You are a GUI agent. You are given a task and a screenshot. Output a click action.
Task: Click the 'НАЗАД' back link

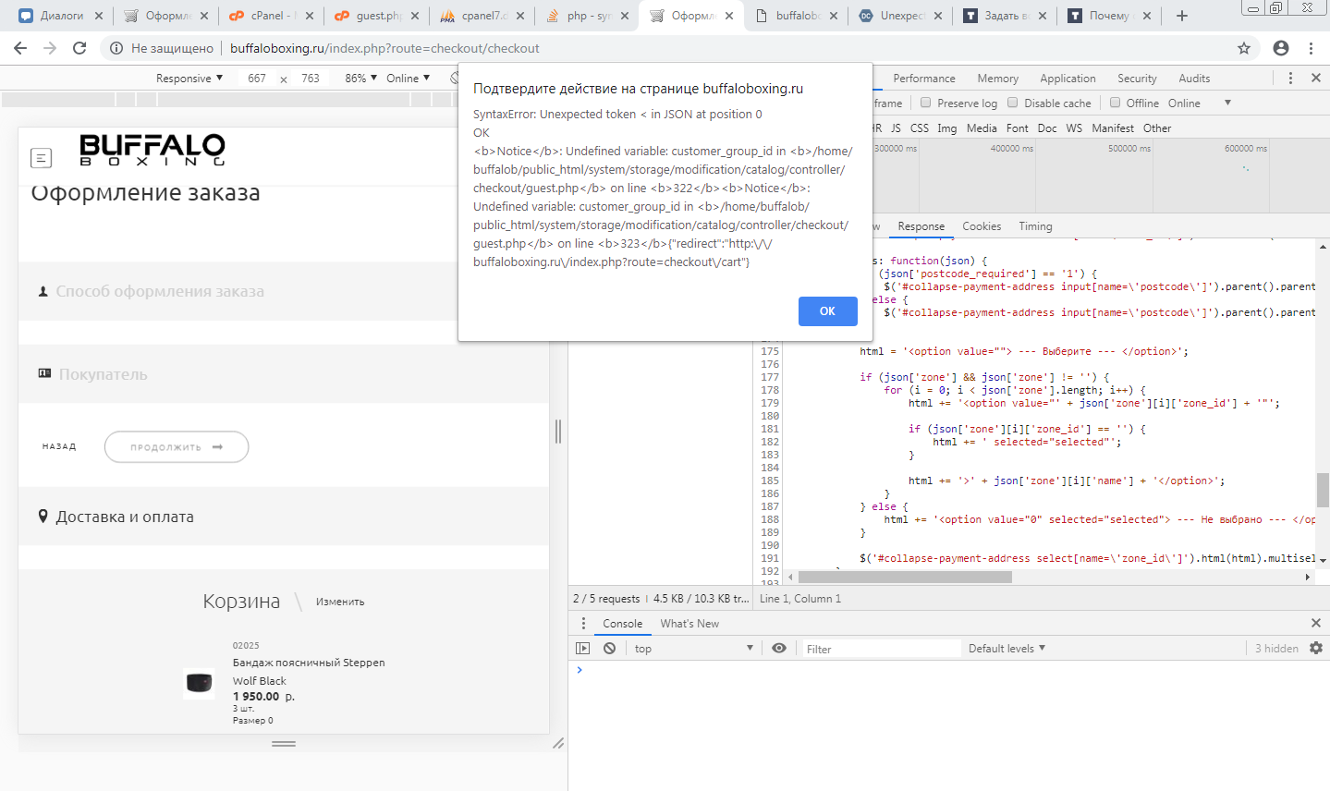[x=59, y=446]
